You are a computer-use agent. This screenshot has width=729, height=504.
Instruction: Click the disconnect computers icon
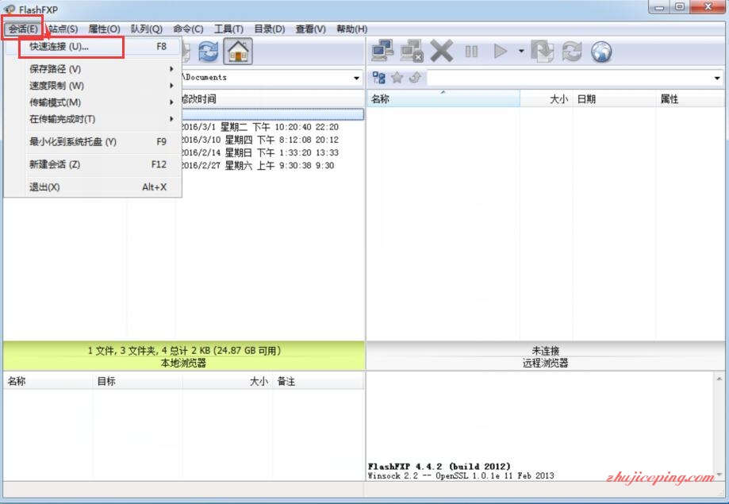(x=412, y=51)
